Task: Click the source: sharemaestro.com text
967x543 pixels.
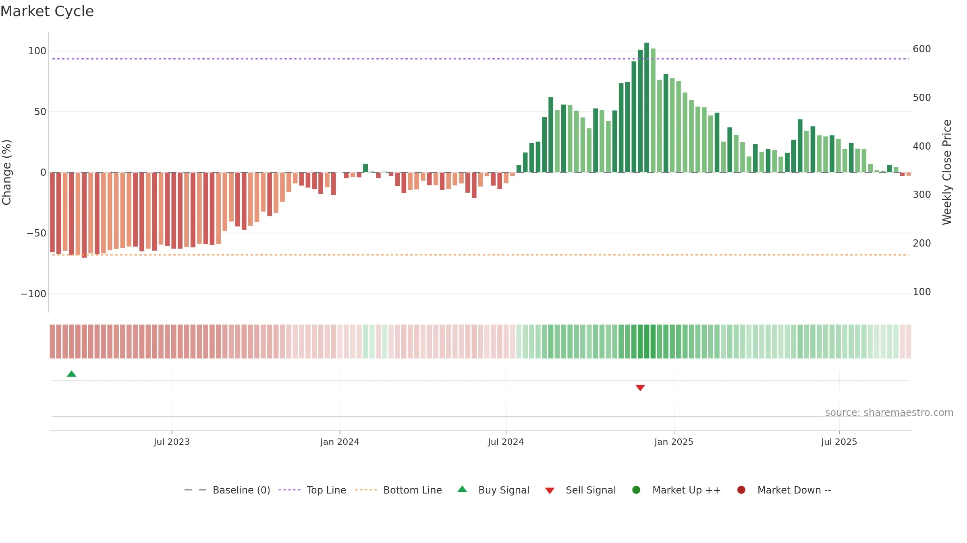Action: click(x=889, y=413)
